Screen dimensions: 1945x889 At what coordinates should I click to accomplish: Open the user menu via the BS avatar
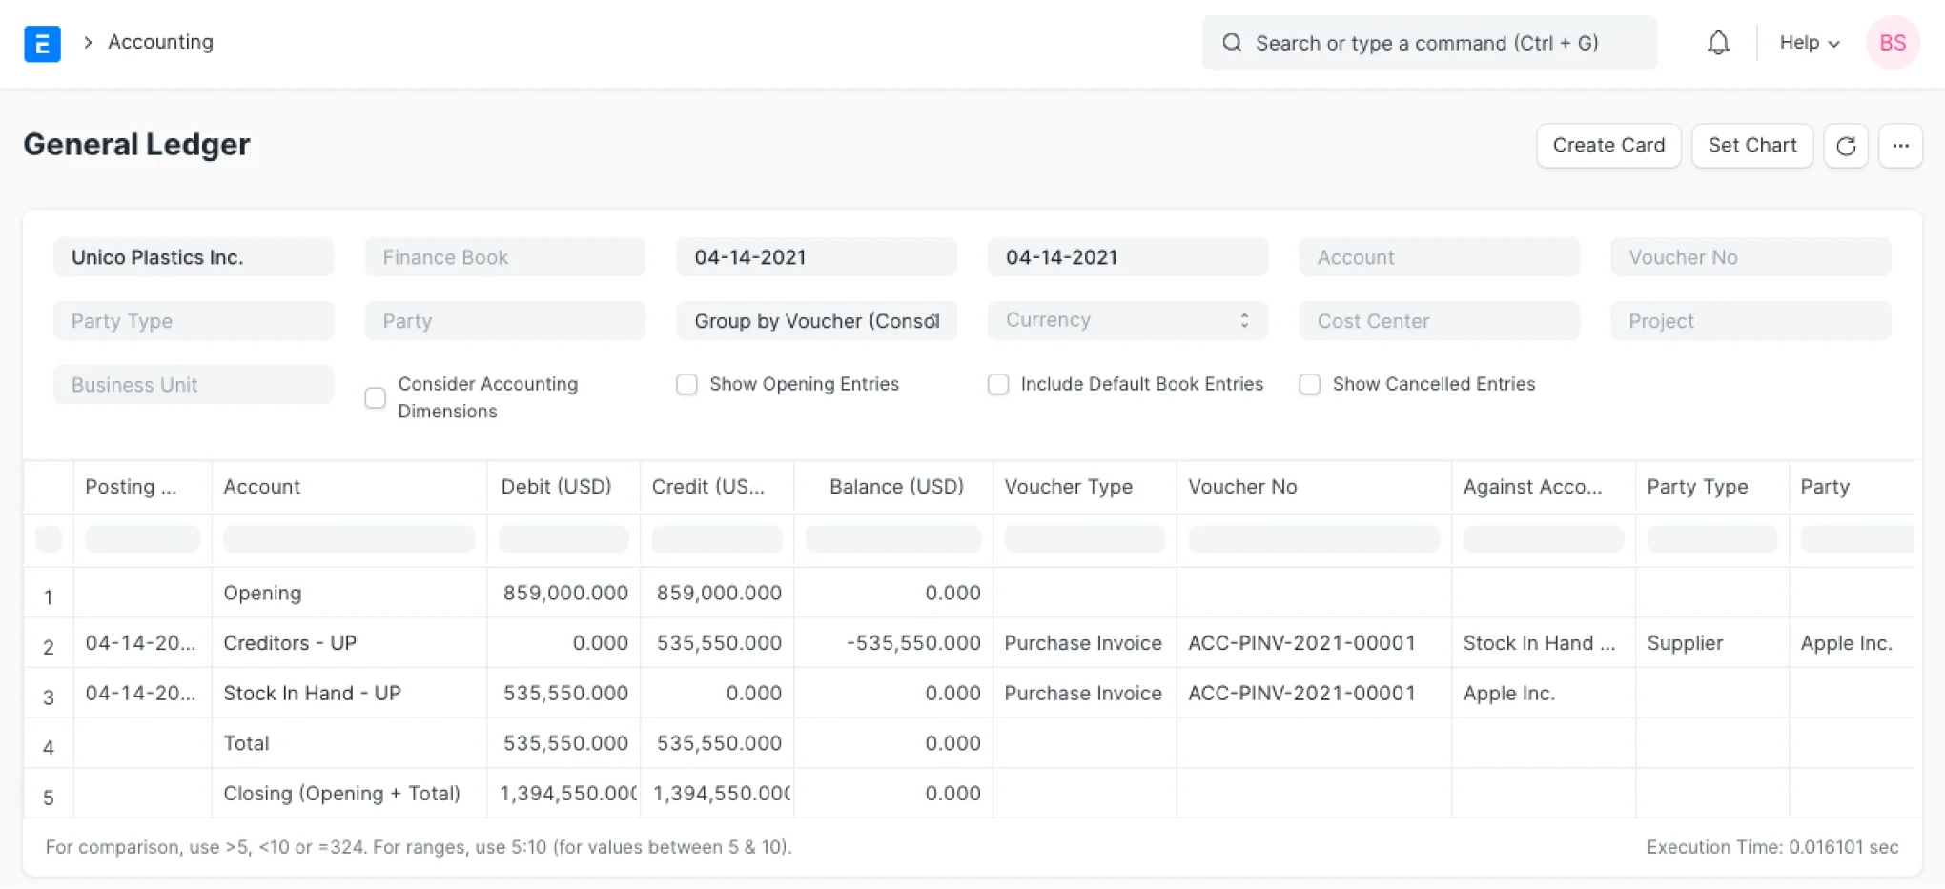1893,43
